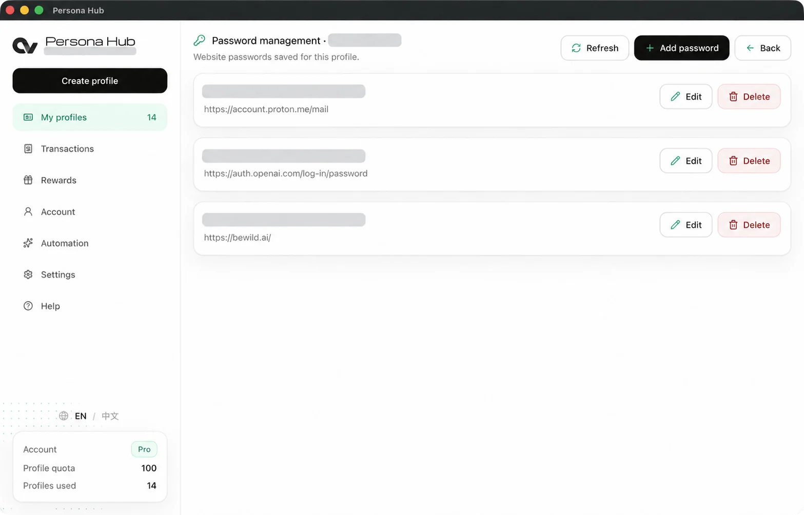
Task: Click the Profile quota value 100
Action: 149,468
